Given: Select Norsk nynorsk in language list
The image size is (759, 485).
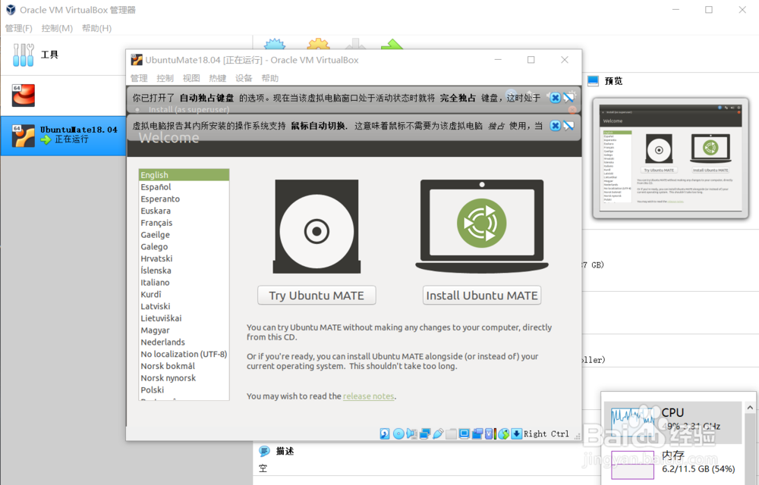Looking at the screenshot, I should 184,377.
